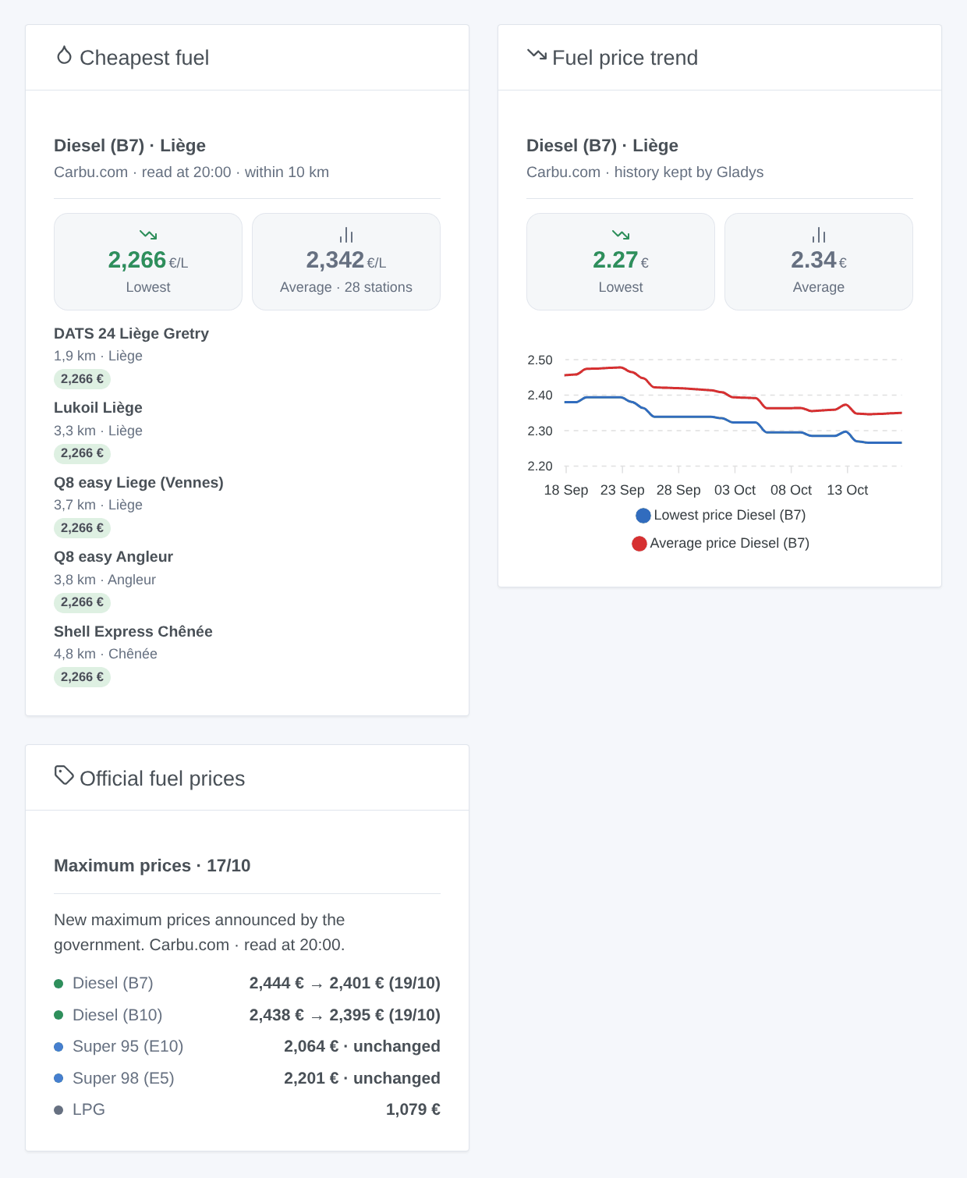Click the trending-down icon beside Fuel price trend
Image resolution: width=967 pixels, height=1178 pixels.
[537, 54]
